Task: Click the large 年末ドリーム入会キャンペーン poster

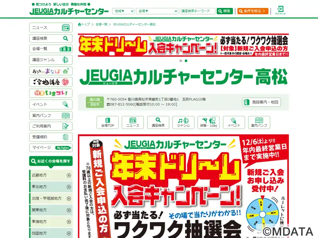Action: pos(183,186)
